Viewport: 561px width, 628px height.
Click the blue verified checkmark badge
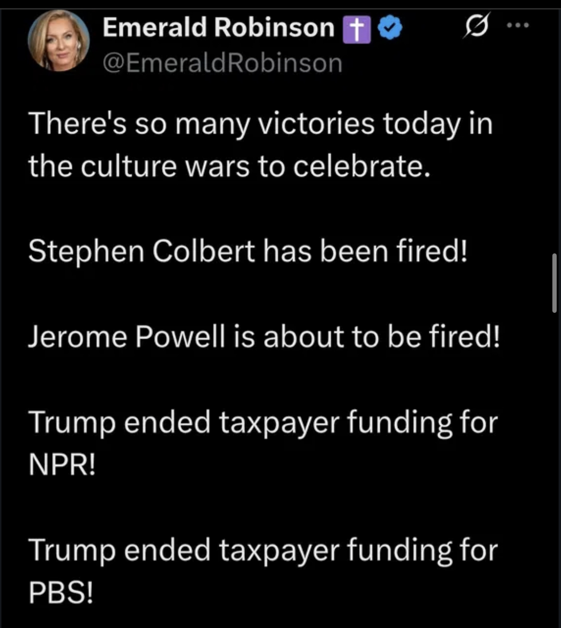390,28
